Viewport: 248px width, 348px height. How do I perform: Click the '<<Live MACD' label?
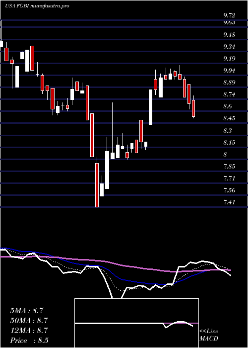[x=209, y=335]
